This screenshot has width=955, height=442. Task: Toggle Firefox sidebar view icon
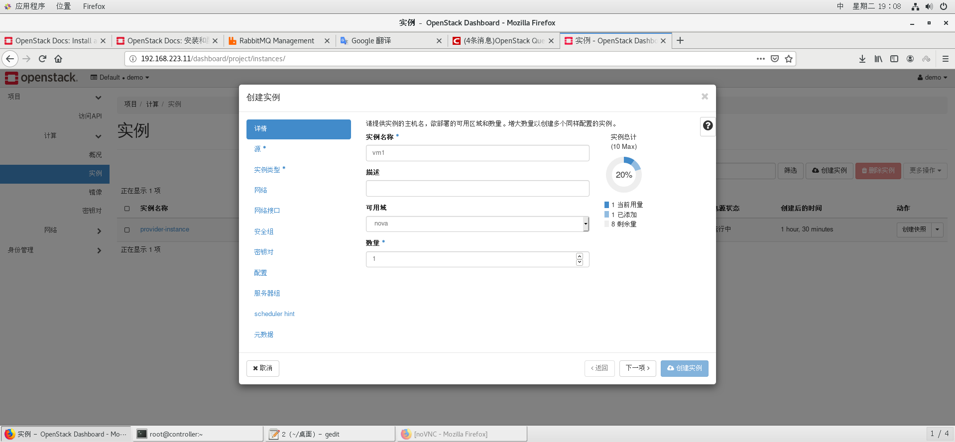point(894,59)
